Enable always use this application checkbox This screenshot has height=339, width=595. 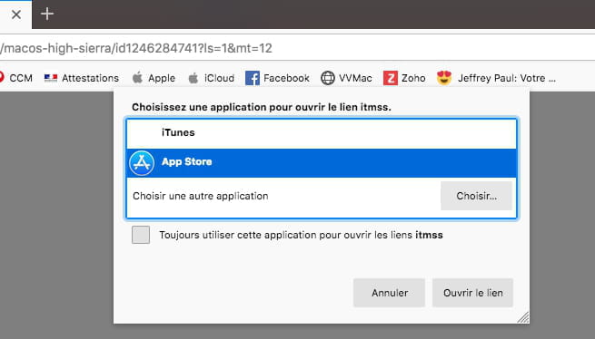[x=141, y=235]
